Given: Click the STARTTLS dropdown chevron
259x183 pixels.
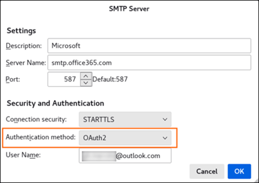Looking at the screenshot, I should (165, 119).
